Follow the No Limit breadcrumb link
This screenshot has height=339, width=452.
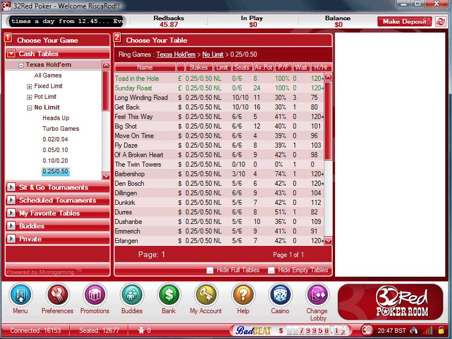coord(213,54)
